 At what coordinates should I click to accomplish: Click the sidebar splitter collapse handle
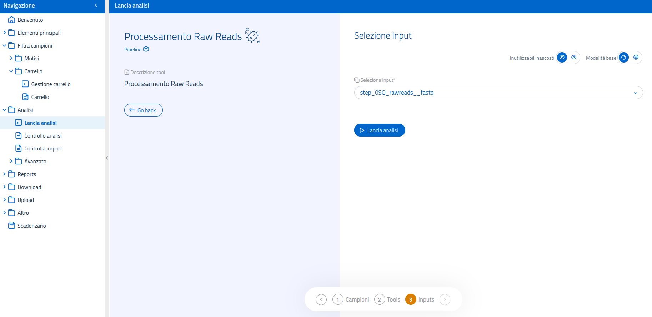107,158
